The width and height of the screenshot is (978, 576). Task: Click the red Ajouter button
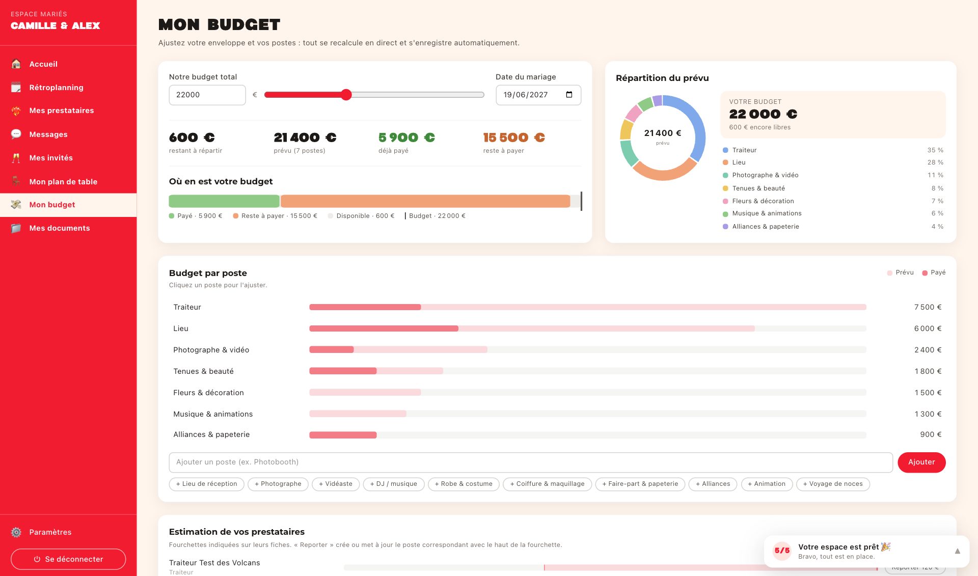click(921, 462)
